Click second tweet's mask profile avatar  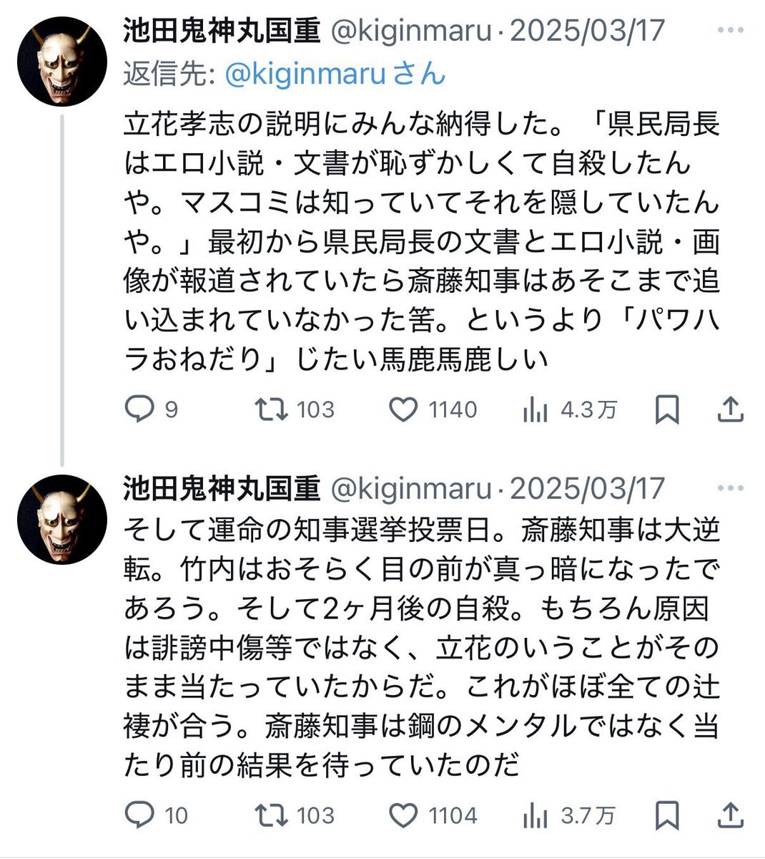pyautogui.click(x=62, y=518)
